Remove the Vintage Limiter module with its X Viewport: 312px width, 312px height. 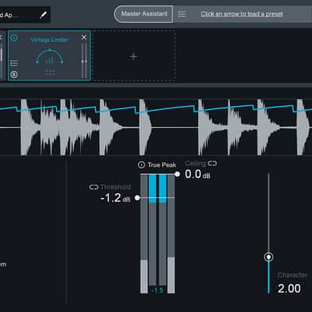(84, 37)
